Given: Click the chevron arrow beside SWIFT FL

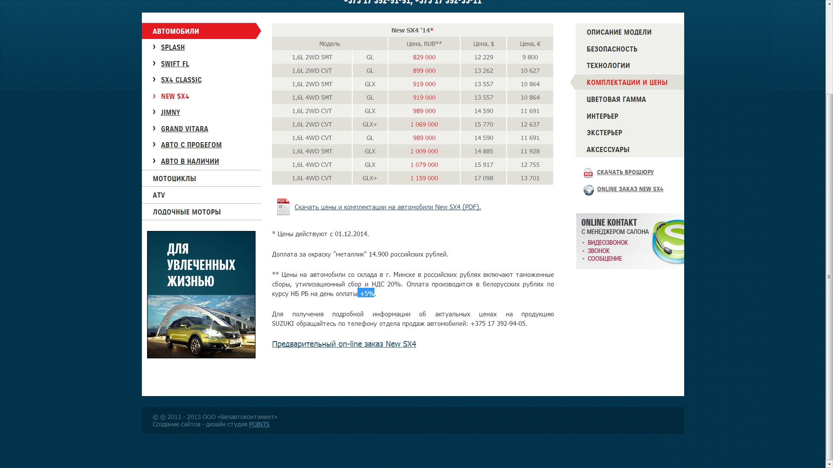Looking at the screenshot, I should tap(154, 63).
